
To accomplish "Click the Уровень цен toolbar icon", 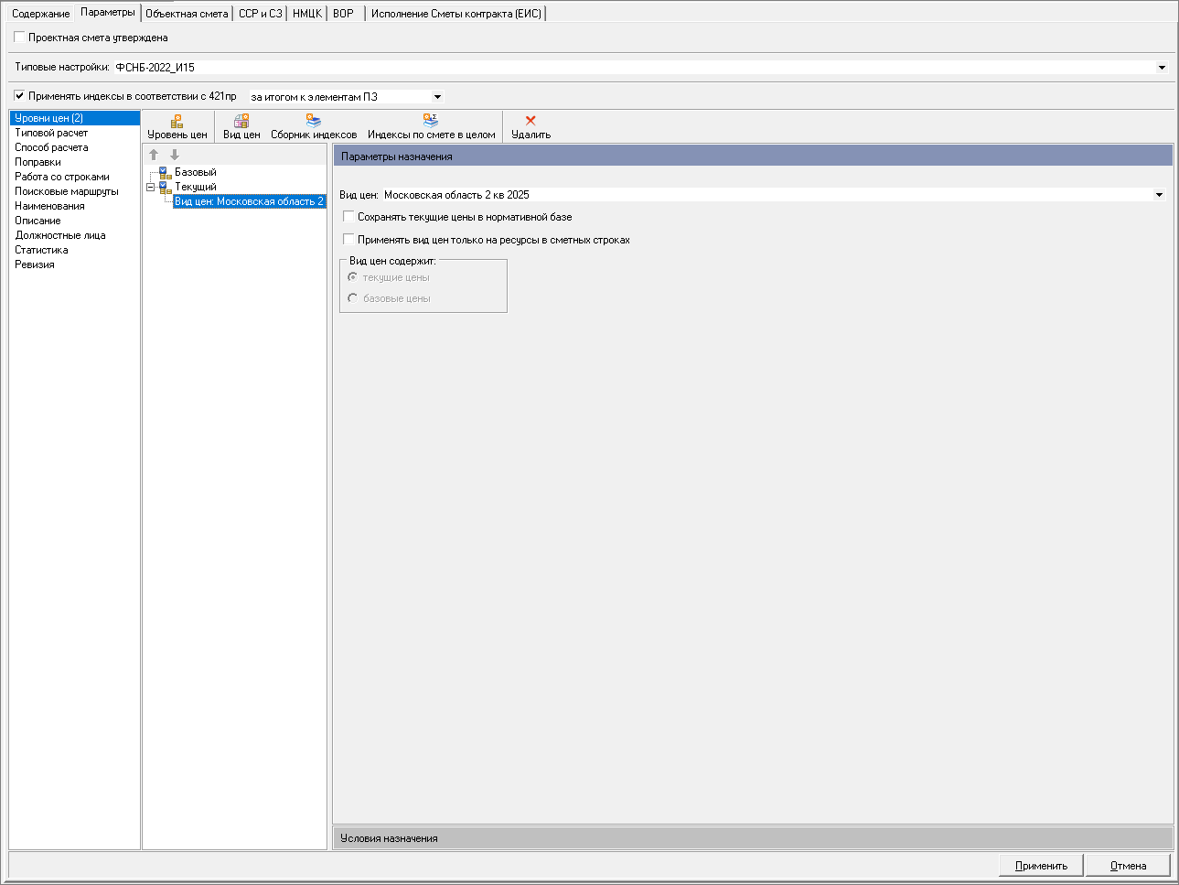I will coord(177,121).
